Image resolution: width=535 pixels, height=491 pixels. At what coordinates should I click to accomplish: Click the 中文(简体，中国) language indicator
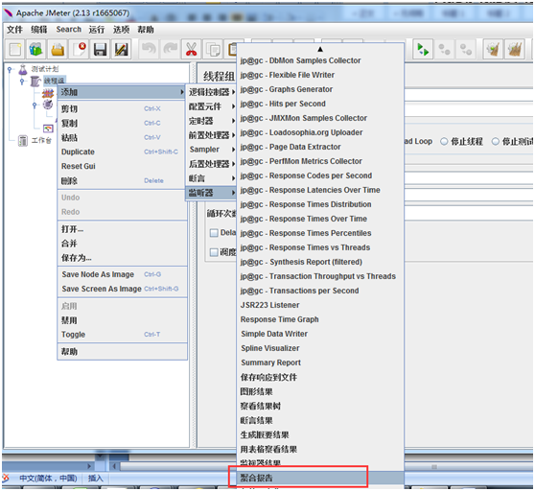coord(48,479)
